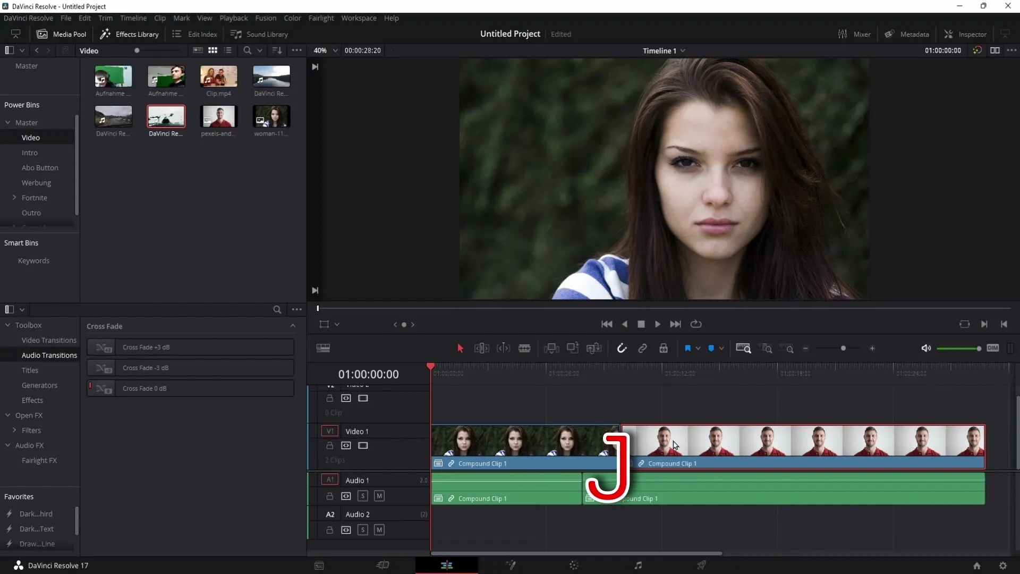Open the Playback menu in menu bar

tap(234, 18)
